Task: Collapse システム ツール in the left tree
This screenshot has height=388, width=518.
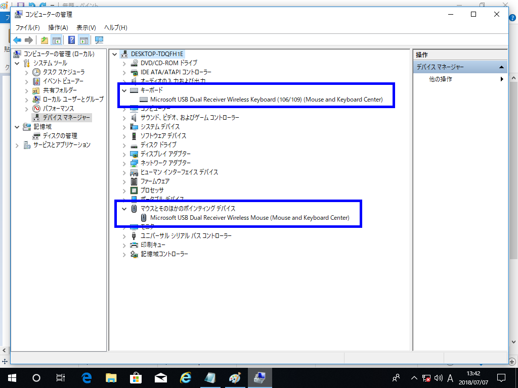Action: 17,63
